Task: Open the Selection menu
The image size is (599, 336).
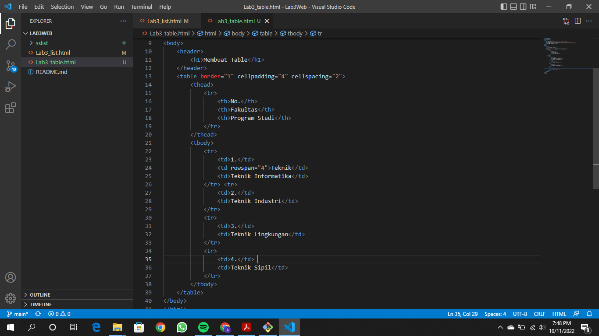Action: coord(62,7)
